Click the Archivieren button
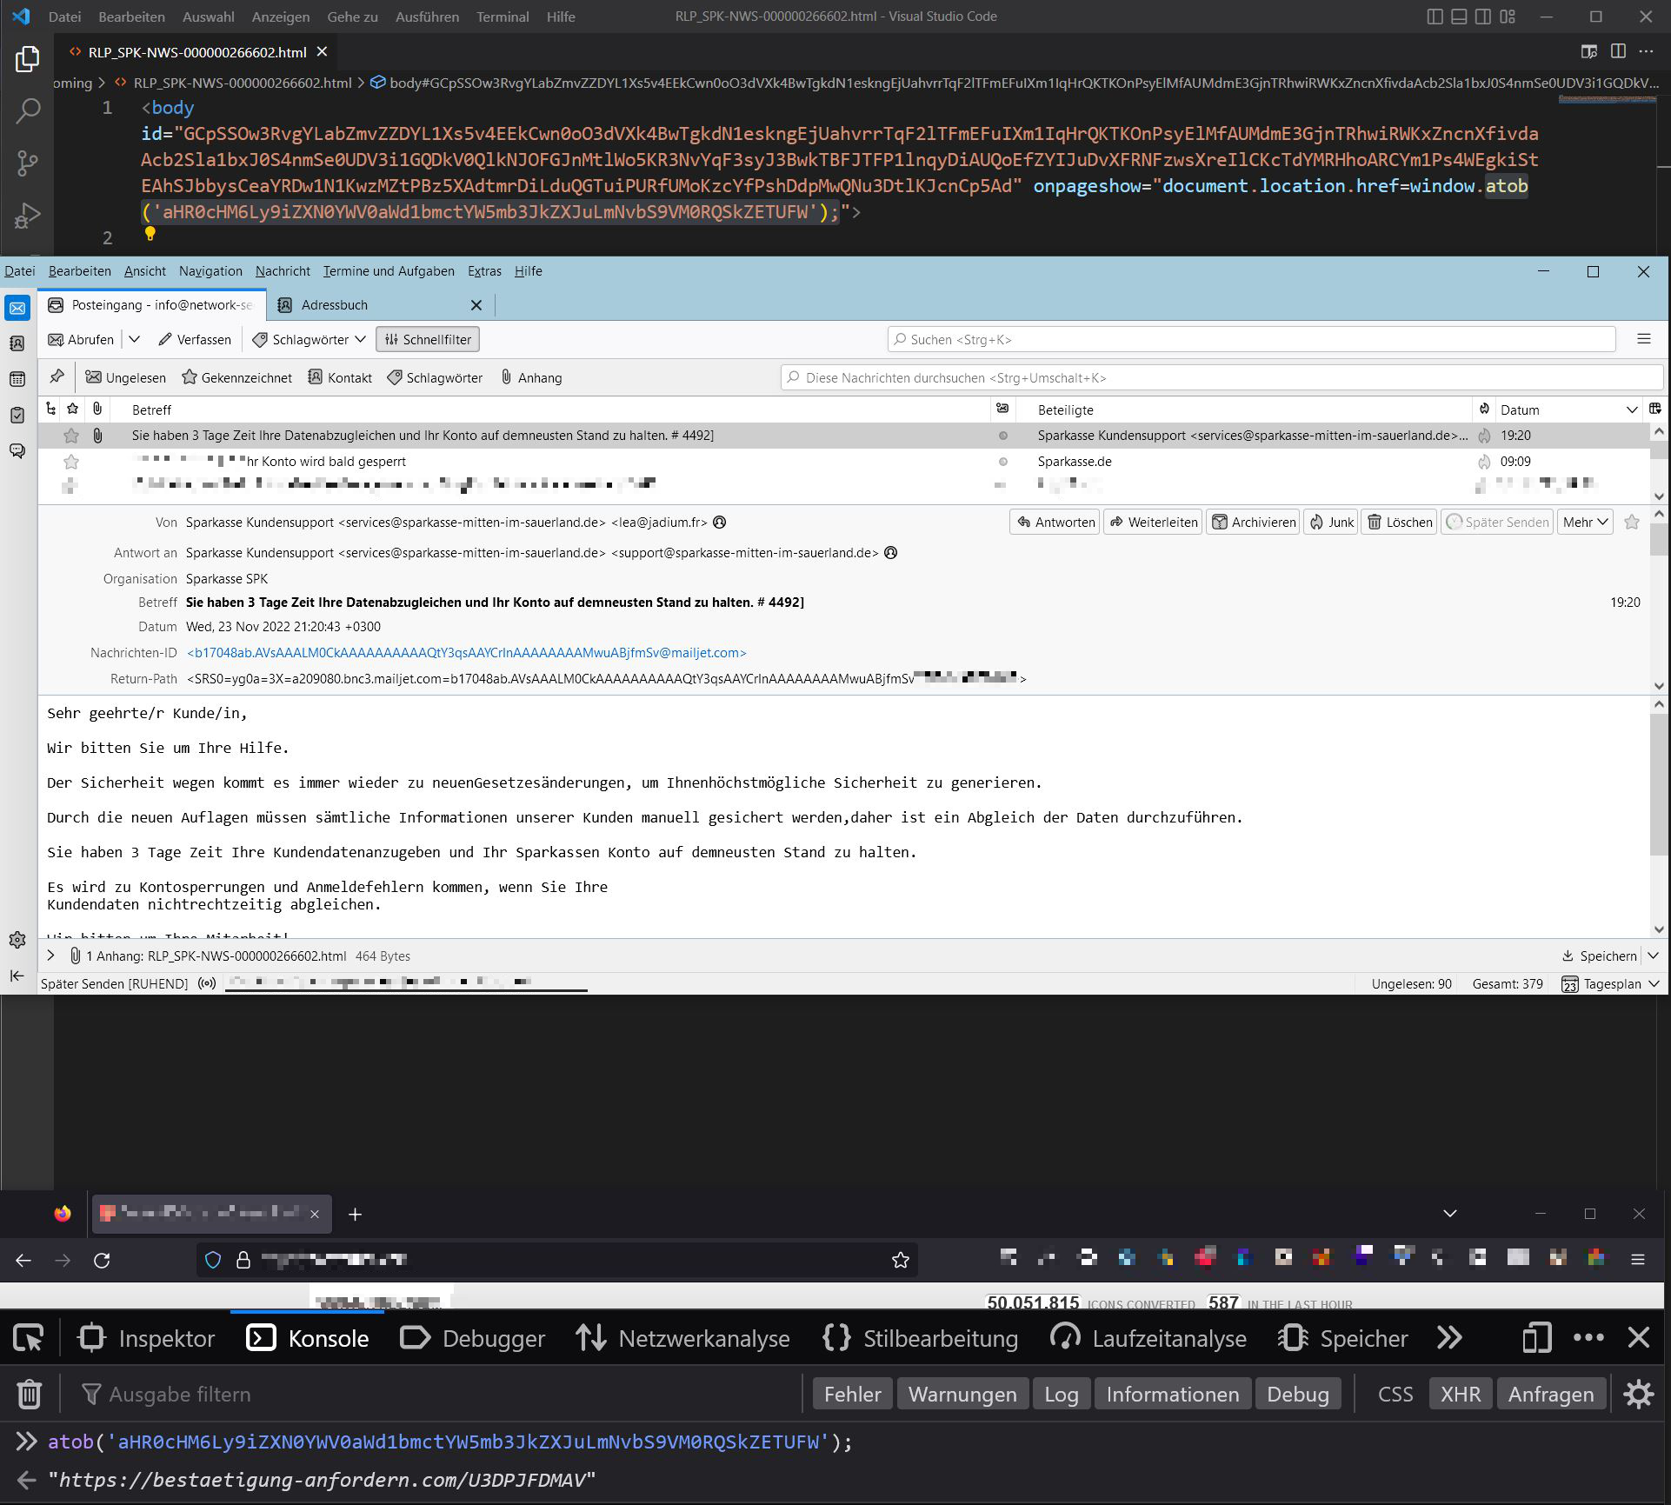This screenshot has width=1671, height=1505. pyautogui.click(x=1254, y=522)
